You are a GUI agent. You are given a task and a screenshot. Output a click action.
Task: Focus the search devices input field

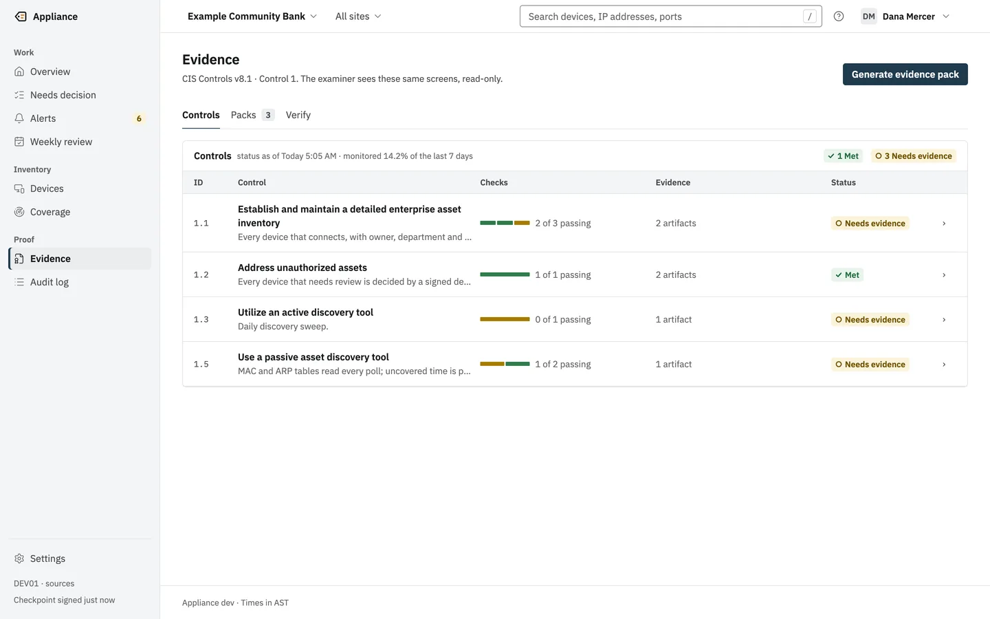click(670, 17)
